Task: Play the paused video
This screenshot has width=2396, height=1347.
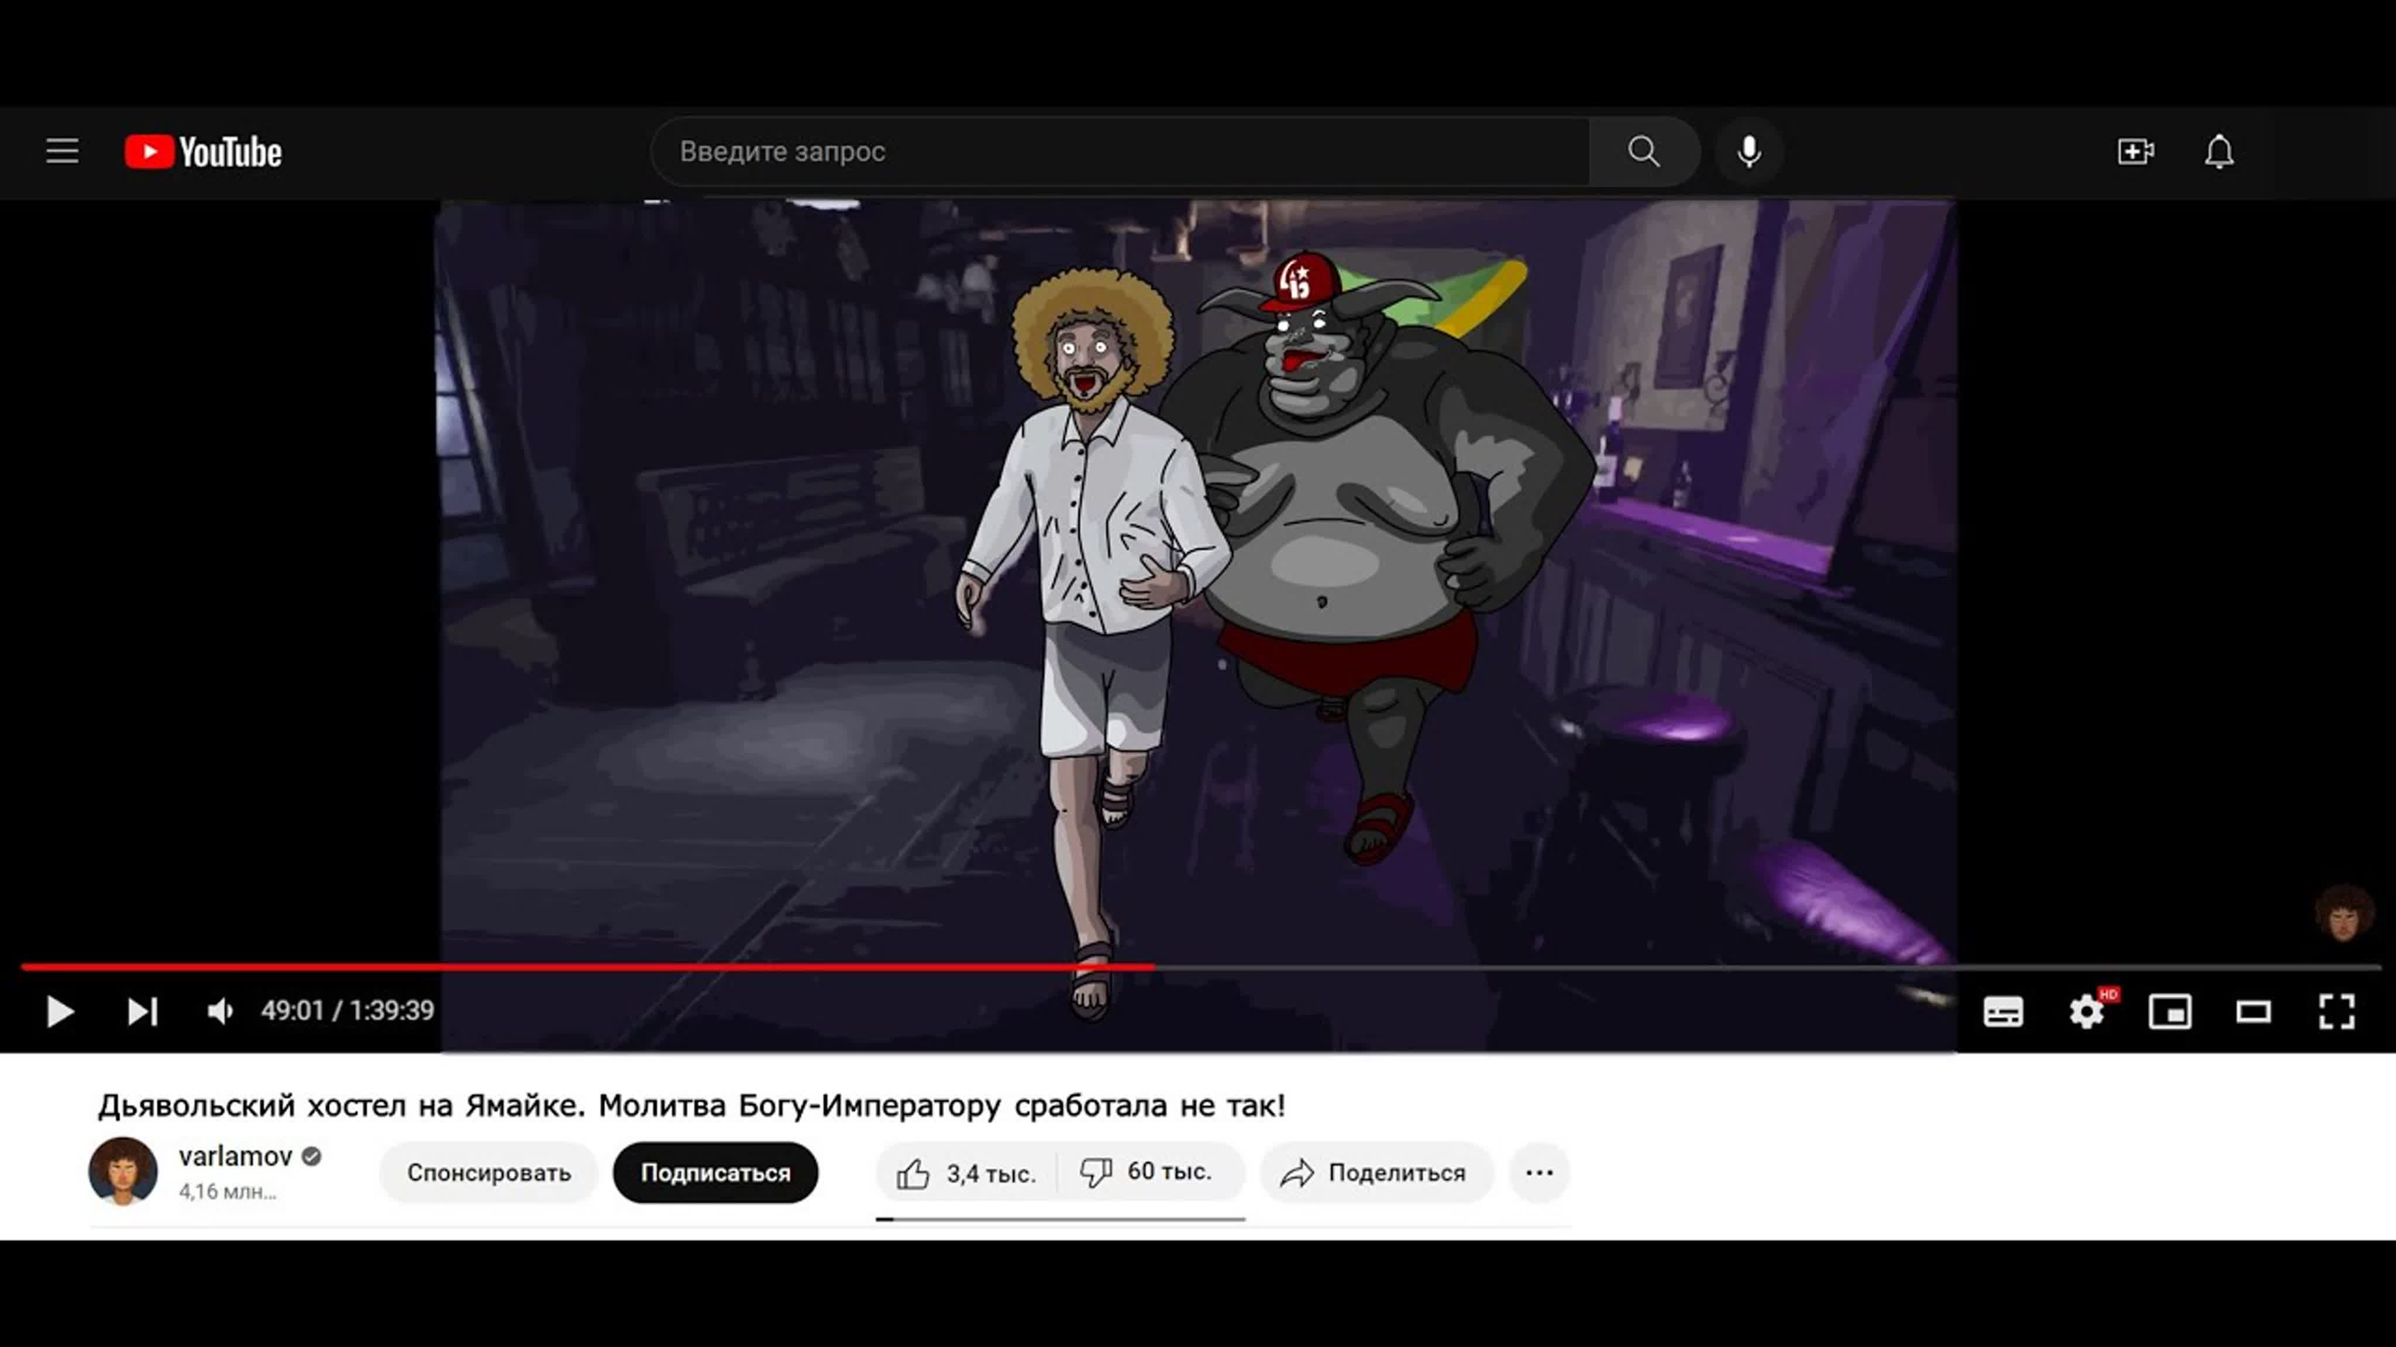Action: [x=60, y=1011]
